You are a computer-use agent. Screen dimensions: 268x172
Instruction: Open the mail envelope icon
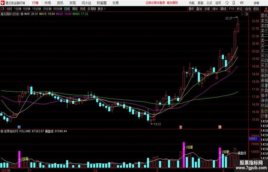pos(242,3)
